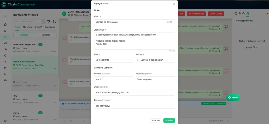Screen dimensions: 269x124
Task: Select the tickets panel icon
Action: point(247,14)
